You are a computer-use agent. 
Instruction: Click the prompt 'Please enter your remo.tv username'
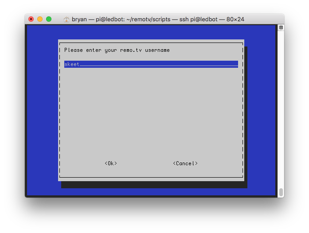(x=117, y=50)
